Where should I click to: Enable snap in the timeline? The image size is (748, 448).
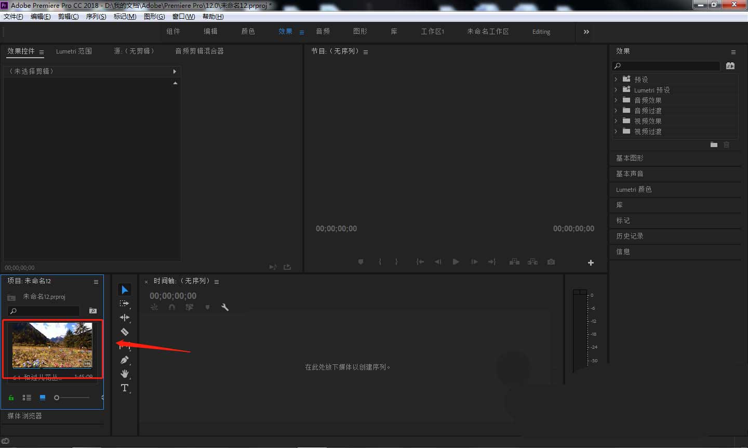[x=172, y=307]
